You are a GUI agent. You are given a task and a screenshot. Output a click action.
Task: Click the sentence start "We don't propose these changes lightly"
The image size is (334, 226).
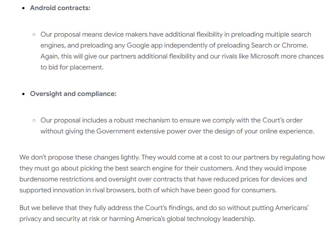pos(79,157)
